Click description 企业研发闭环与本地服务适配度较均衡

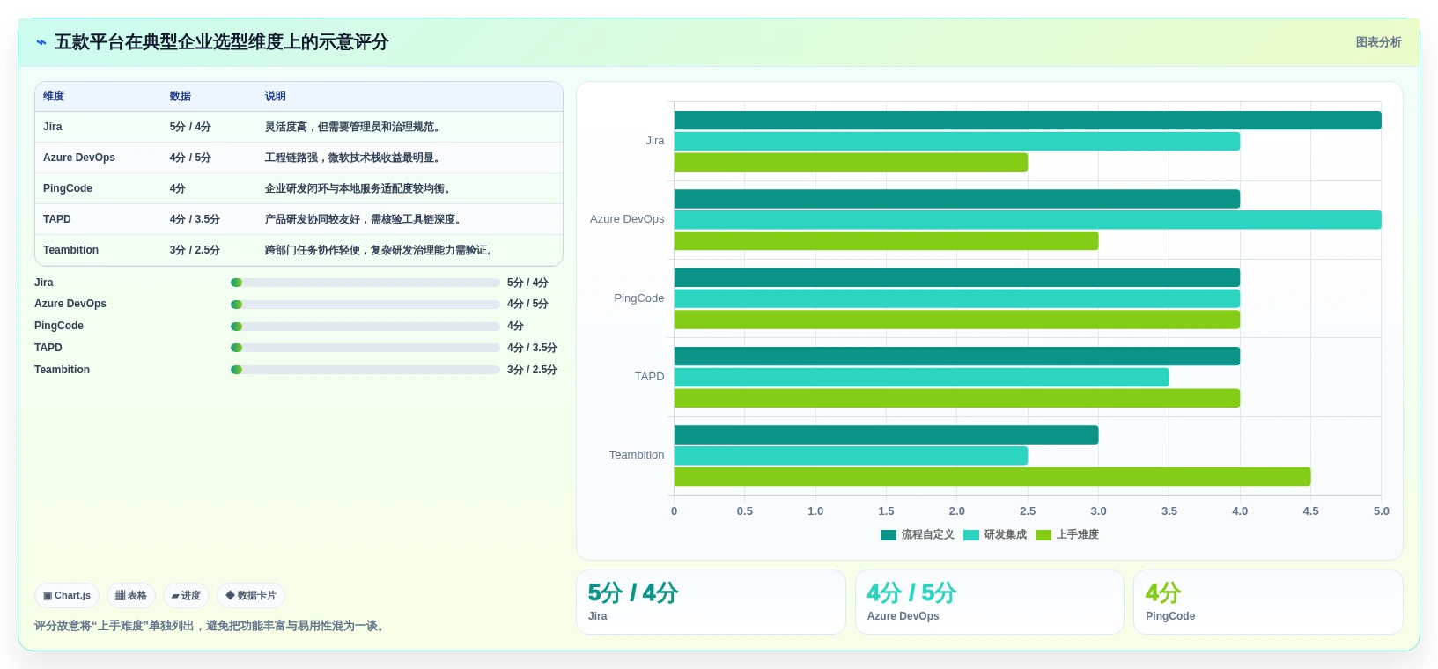coord(358,188)
